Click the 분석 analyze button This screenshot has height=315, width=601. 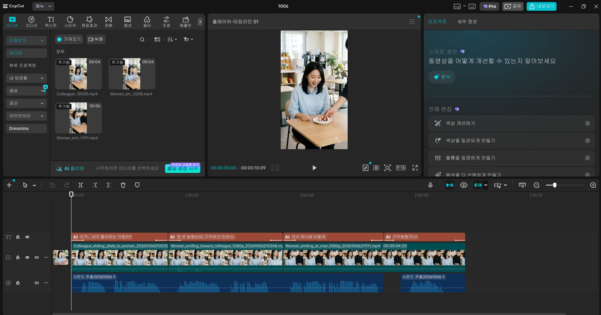coord(442,77)
